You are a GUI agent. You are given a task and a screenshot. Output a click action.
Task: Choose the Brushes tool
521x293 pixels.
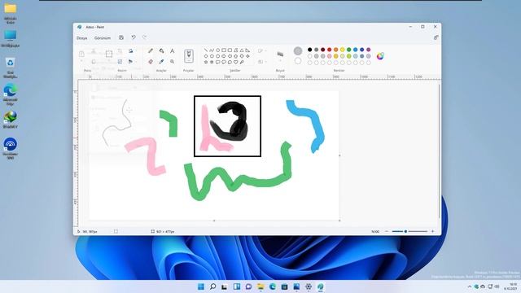point(189,56)
